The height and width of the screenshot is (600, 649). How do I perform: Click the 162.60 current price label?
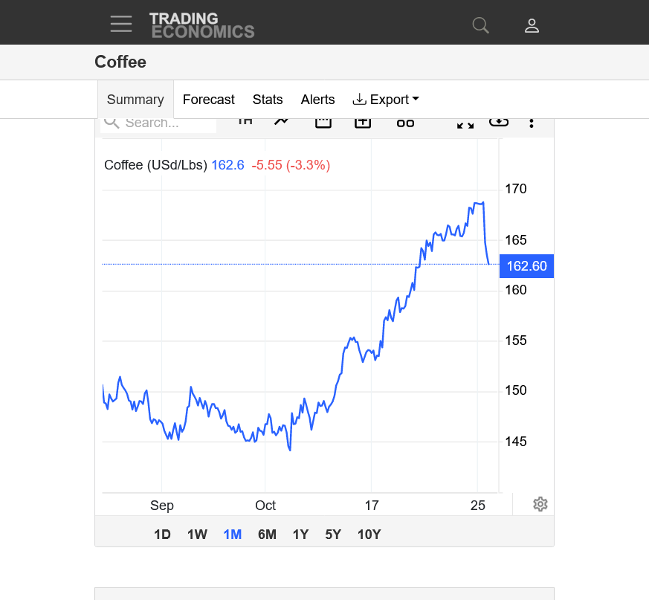[526, 266]
